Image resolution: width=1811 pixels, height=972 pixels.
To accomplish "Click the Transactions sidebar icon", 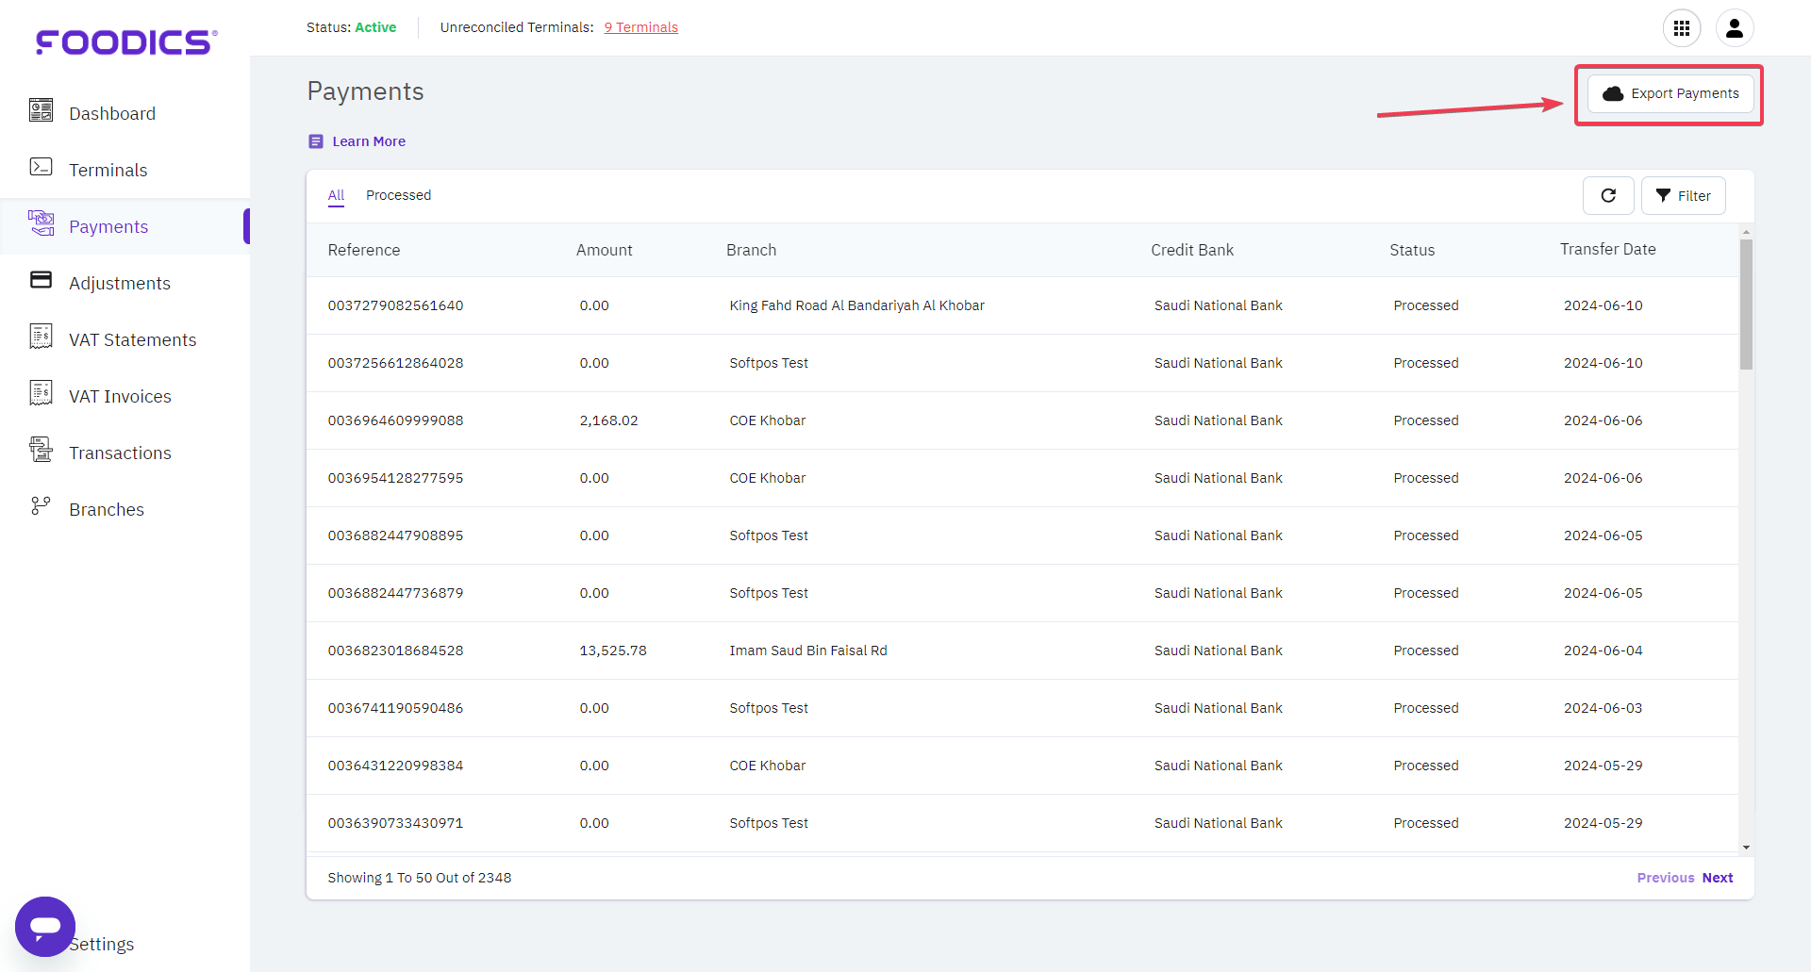I will point(41,450).
